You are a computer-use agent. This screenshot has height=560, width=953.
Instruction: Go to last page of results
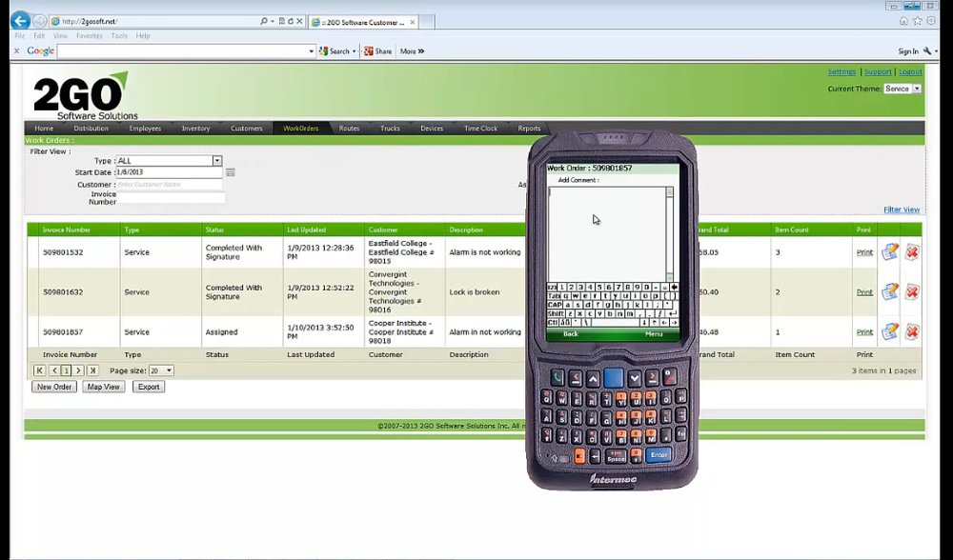click(92, 370)
